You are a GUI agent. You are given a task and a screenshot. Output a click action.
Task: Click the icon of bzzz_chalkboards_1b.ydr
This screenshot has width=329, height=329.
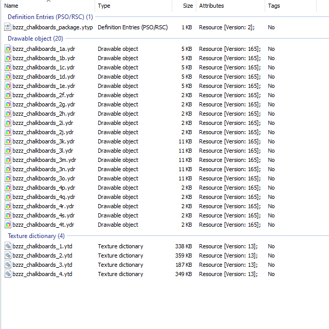point(8,58)
